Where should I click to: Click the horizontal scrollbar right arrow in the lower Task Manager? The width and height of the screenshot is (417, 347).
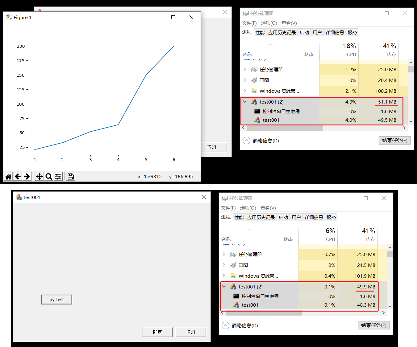pyautogui.click(x=383, y=313)
